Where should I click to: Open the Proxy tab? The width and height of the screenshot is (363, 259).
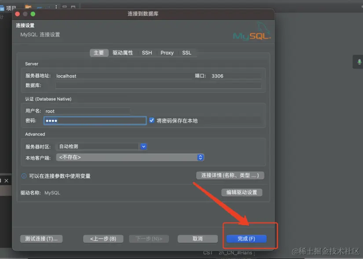[167, 53]
